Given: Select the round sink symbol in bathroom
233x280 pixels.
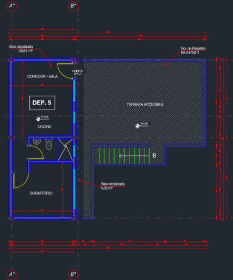Looking at the screenshot, I should click(x=37, y=141).
